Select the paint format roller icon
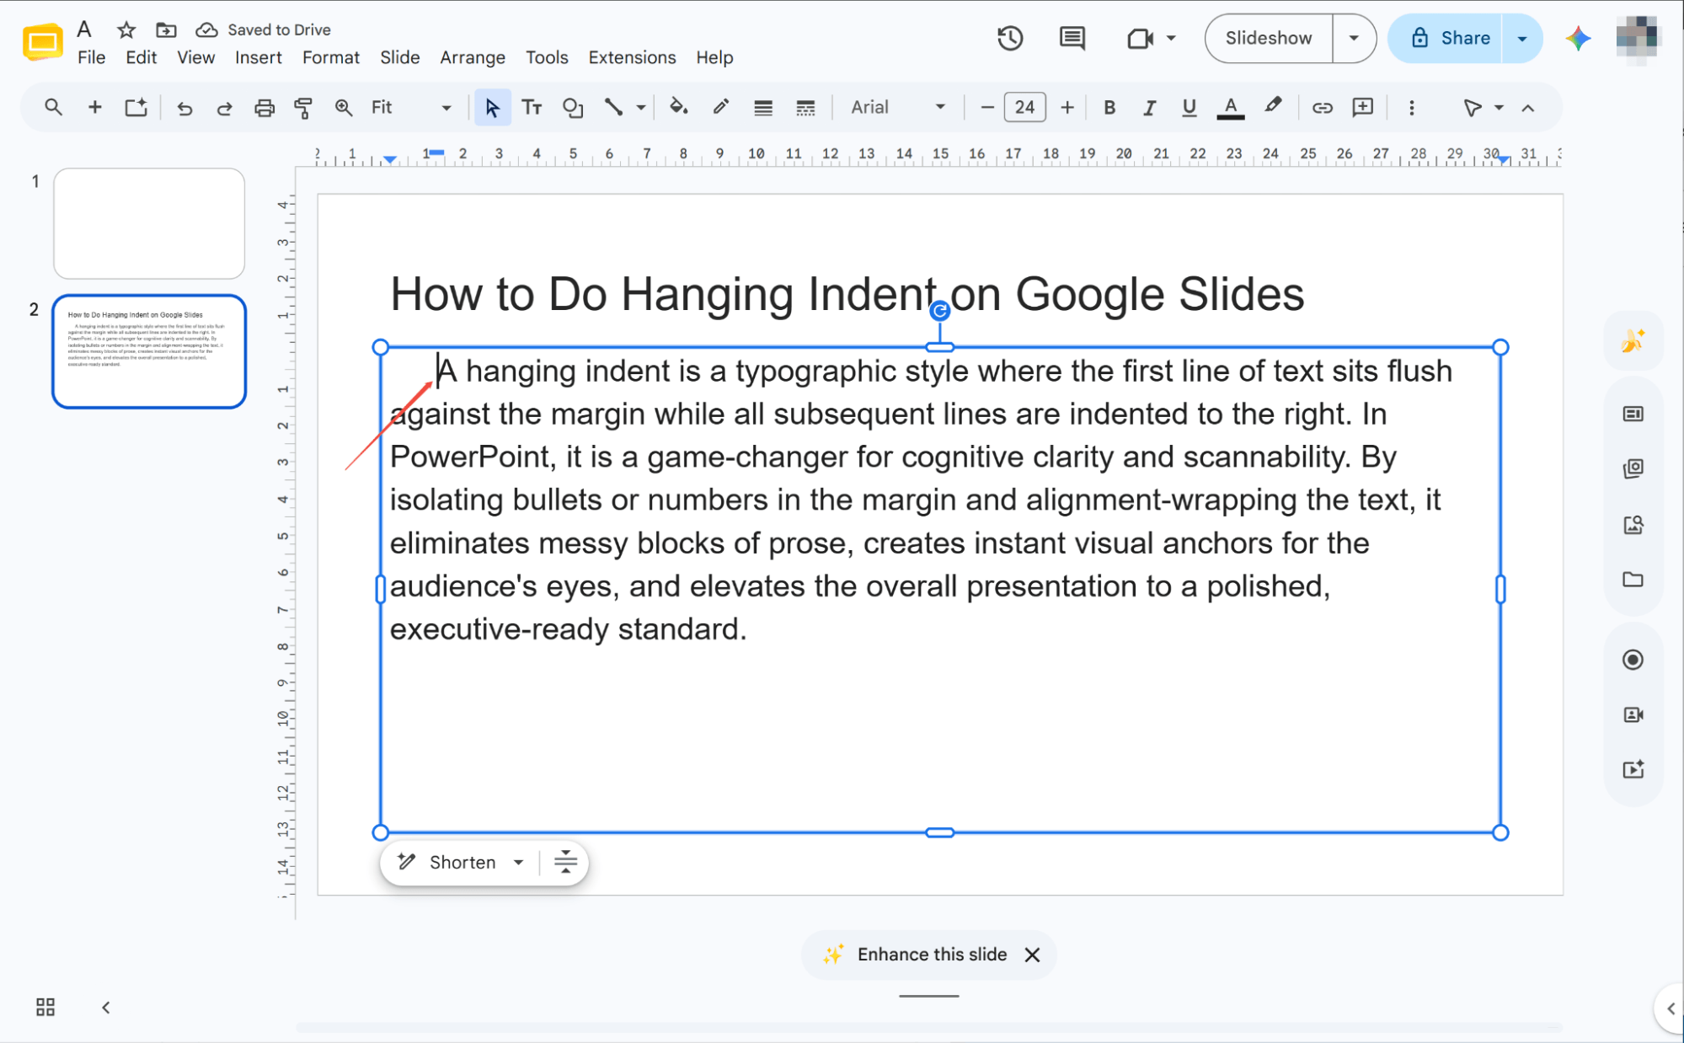This screenshot has width=1684, height=1043. 303,108
